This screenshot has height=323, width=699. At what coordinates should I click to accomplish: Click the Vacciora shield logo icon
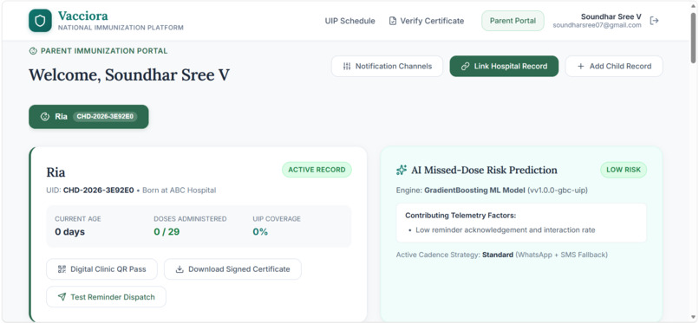40,21
